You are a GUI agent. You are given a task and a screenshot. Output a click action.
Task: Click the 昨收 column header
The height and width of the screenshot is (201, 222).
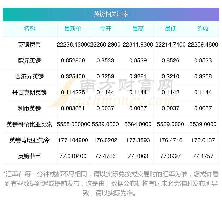[203, 29]
